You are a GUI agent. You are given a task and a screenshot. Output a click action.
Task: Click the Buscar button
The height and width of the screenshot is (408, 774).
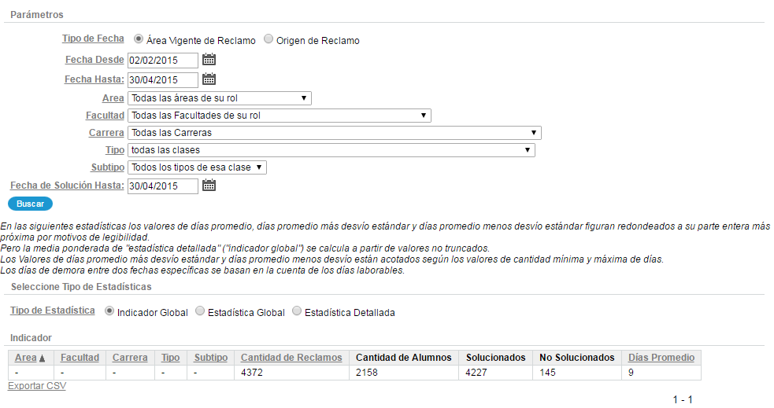[x=30, y=204]
